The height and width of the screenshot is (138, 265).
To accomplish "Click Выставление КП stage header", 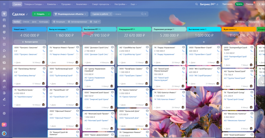I will point(99,29).
